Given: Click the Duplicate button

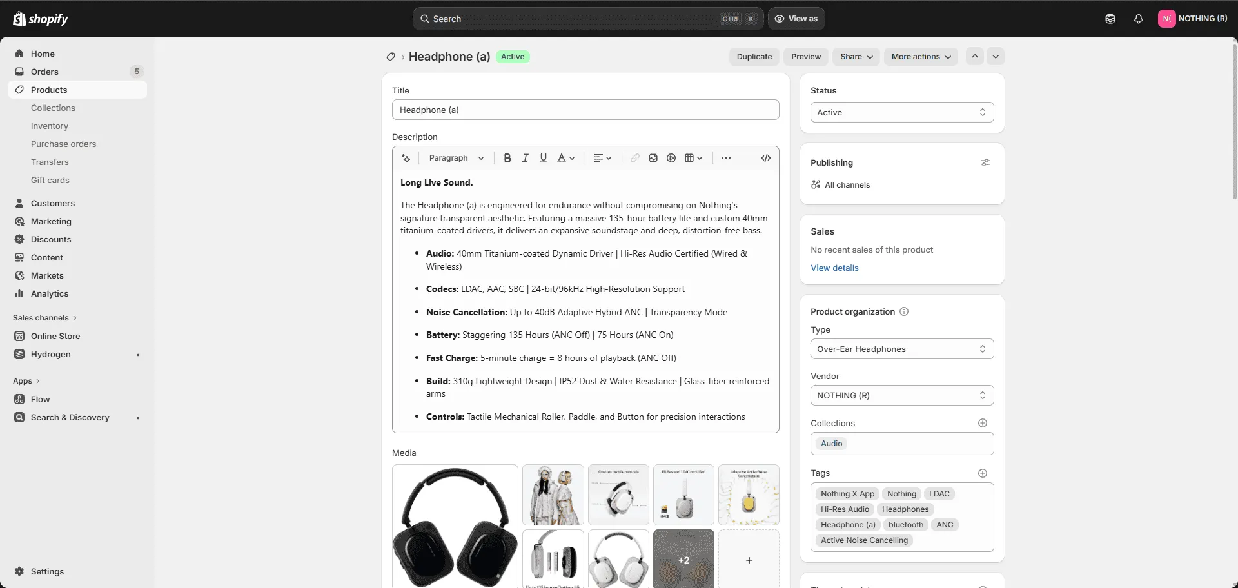Looking at the screenshot, I should click(x=754, y=57).
